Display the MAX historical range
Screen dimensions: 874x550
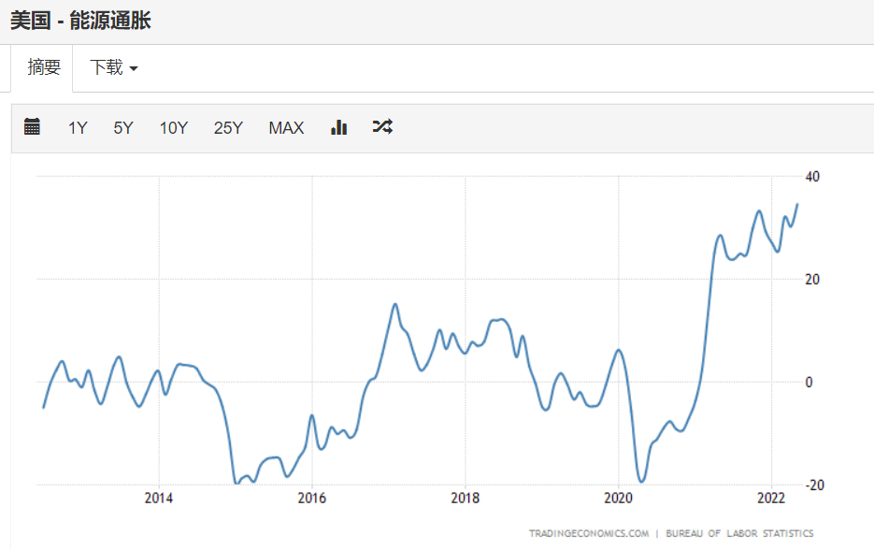click(x=286, y=128)
